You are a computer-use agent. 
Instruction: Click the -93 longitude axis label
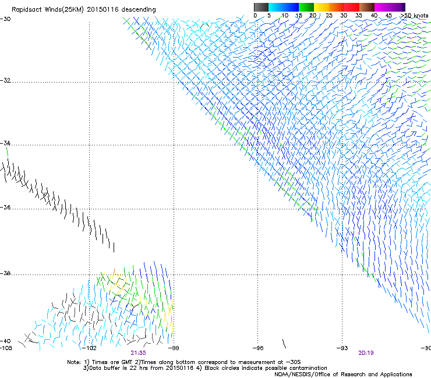(342, 348)
